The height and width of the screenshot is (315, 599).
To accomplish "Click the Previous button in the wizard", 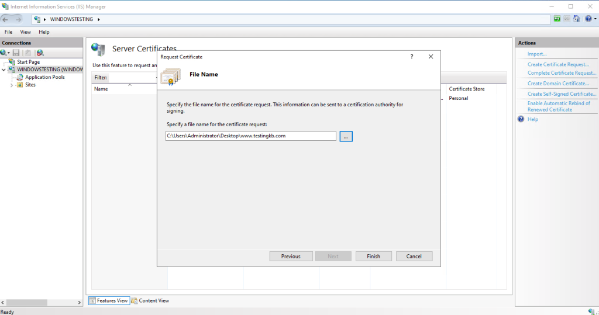I will coord(291,256).
